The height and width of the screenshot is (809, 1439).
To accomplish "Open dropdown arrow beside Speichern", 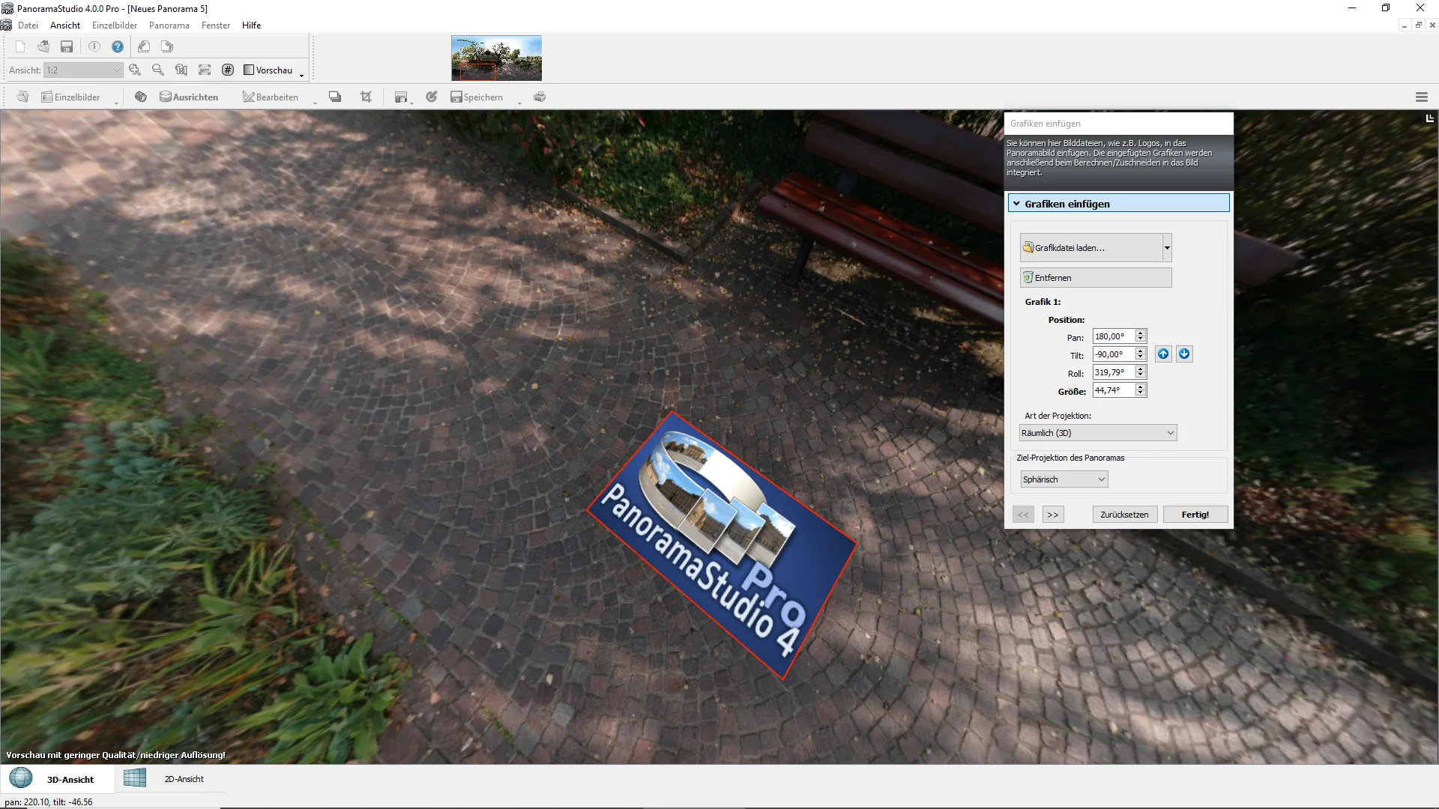I will tap(519, 103).
